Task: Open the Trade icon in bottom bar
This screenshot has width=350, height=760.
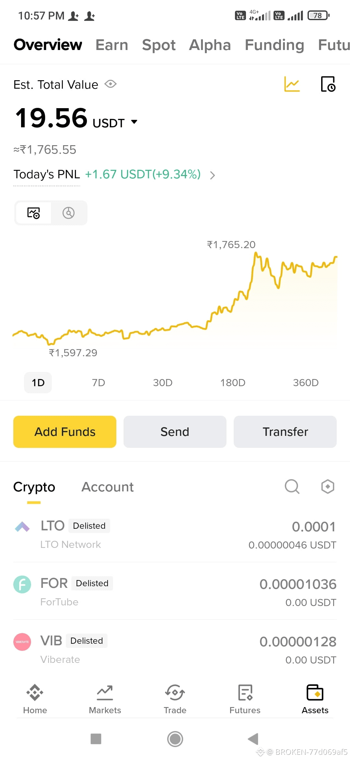Action: pos(175,699)
